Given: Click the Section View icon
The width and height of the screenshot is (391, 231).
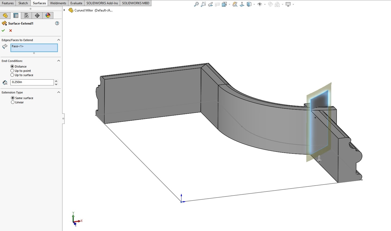Looking at the screenshot, I should coord(217,4).
